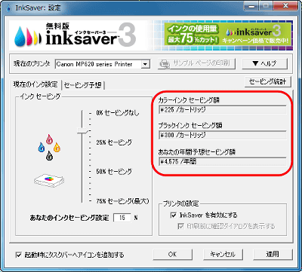Click 0% セービングなし label
Viewport: 302px width, 272px height.
coord(117,113)
